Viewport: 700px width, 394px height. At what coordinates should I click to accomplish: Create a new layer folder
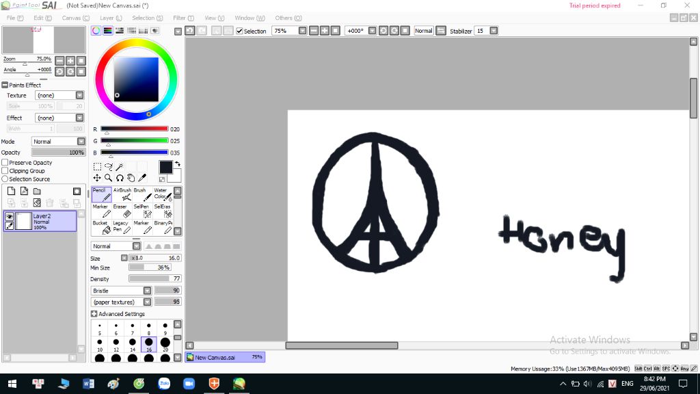coord(37,192)
